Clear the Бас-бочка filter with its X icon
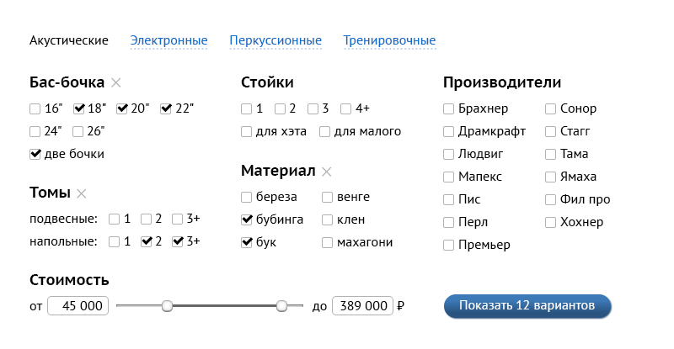This screenshot has height=349, width=674. [116, 82]
